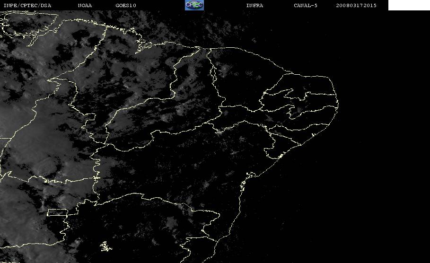
Task: Click the bright cloud spot at central border junction
Action: pyautogui.click(x=219, y=131)
